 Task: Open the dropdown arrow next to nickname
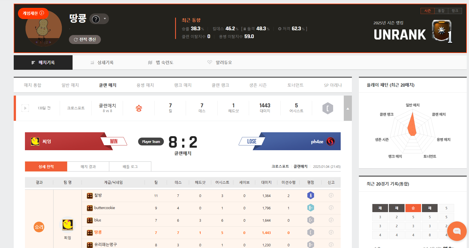pyautogui.click(x=105, y=19)
